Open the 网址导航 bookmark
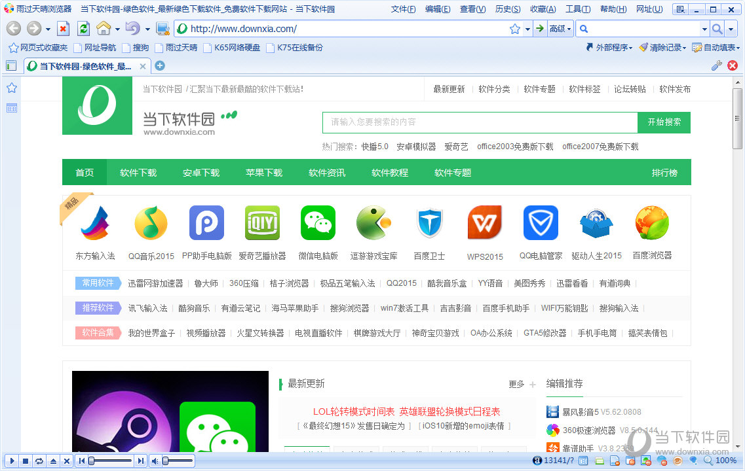Viewport: 745px width, 471px height. click(x=94, y=48)
